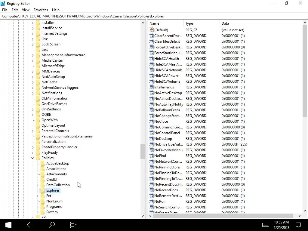Click the folder icon of ActiveDesktop key
The width and height of the screenshot is (308, 231).
pyautogui.click(x=42, y=163)
